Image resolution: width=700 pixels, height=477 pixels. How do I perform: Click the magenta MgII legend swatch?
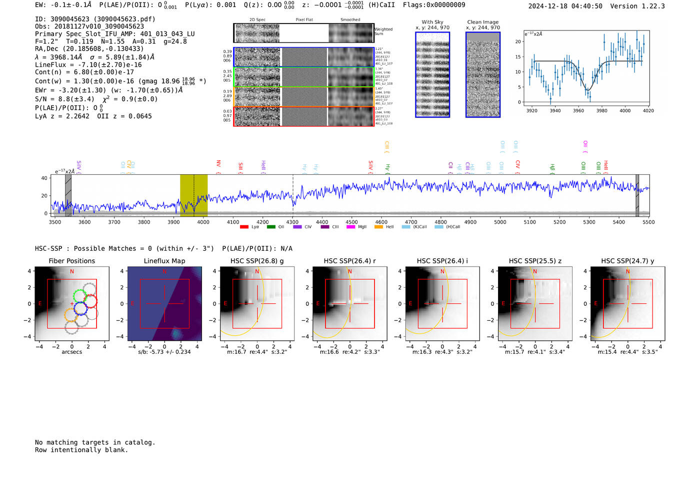point(351,227)
